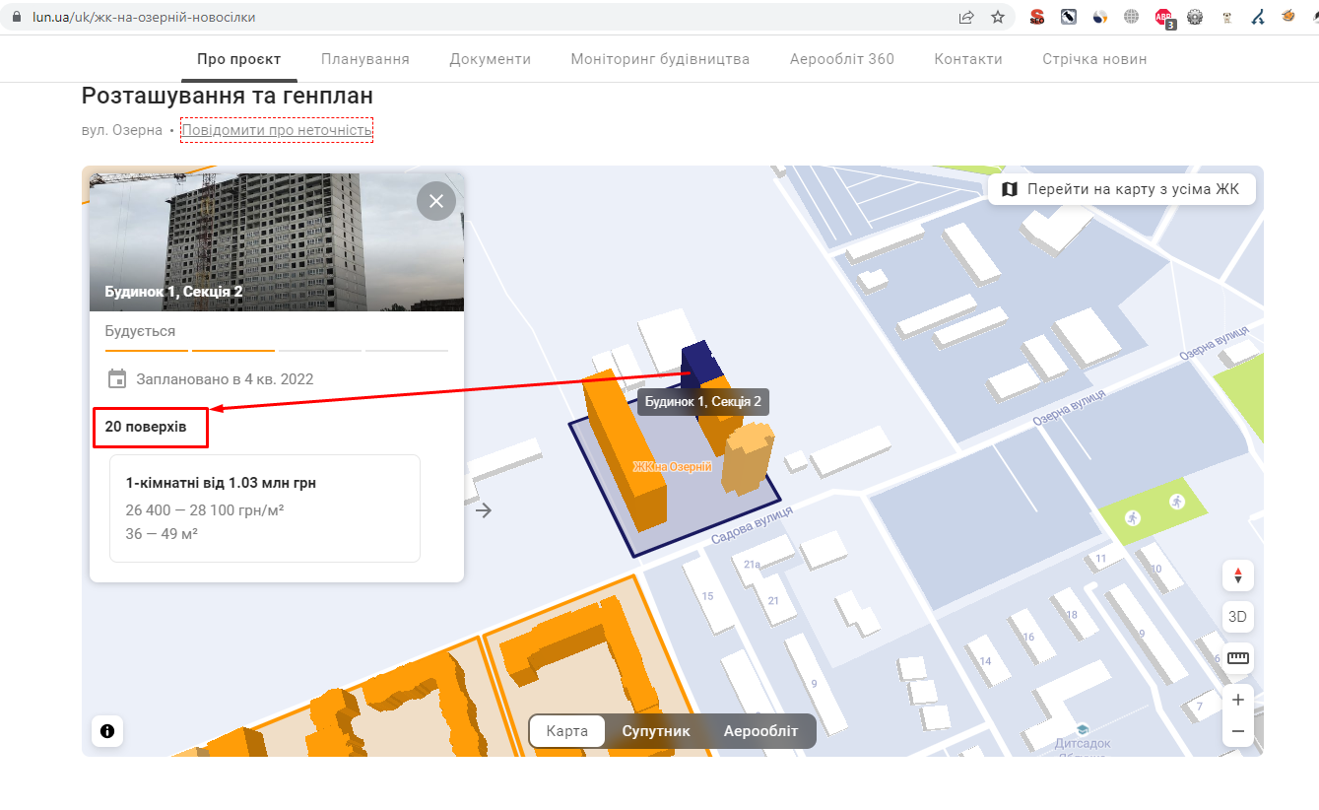The image size is (1319, 810).
Task: Click the arrow next to info card
Action: tap(484, 509)
